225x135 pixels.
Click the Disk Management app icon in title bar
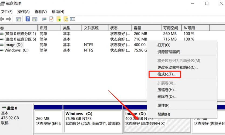[2, 3]
